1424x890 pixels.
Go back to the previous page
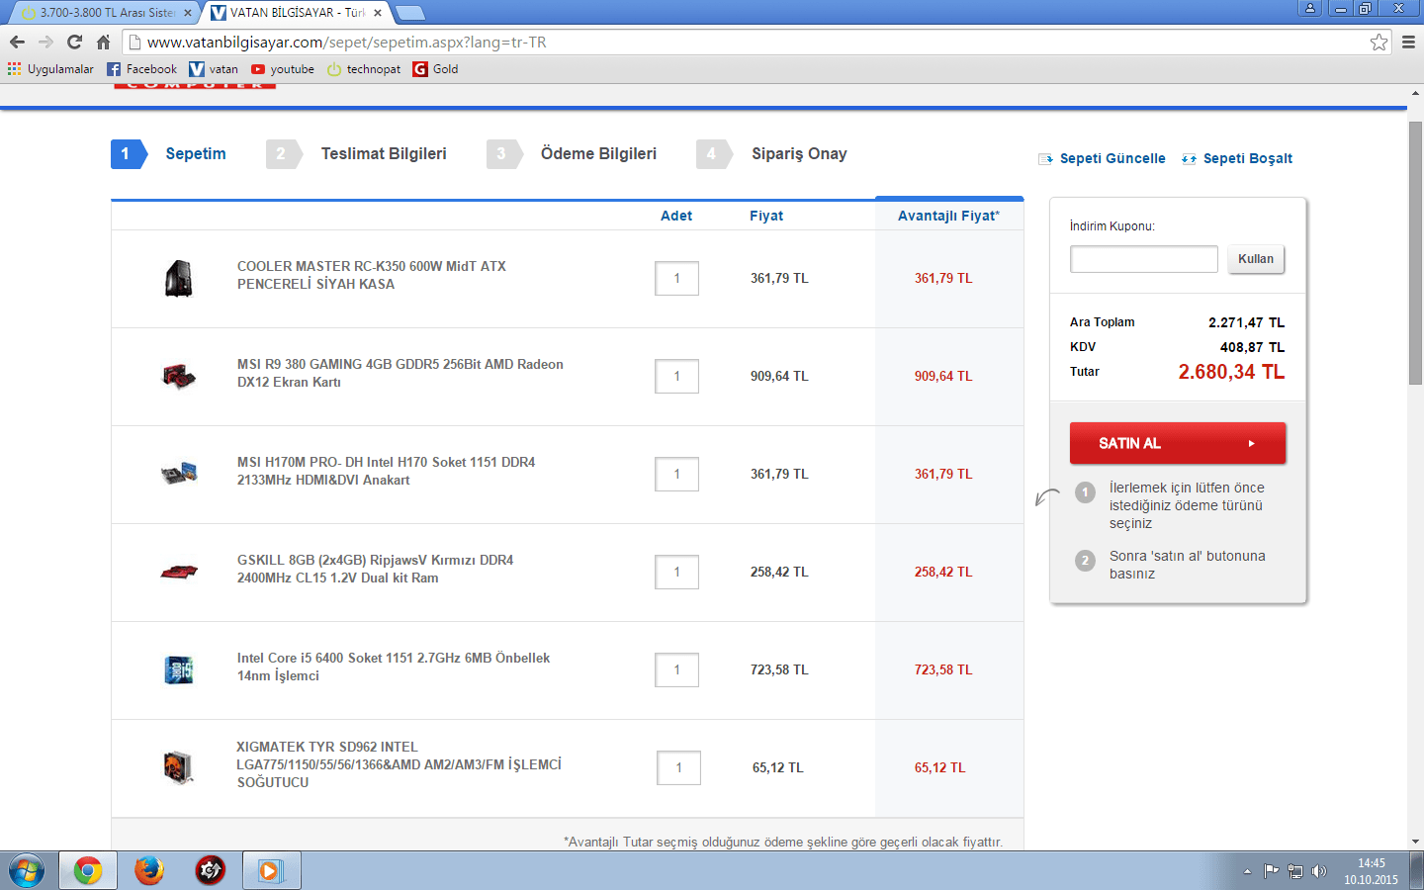click(17, 42)
